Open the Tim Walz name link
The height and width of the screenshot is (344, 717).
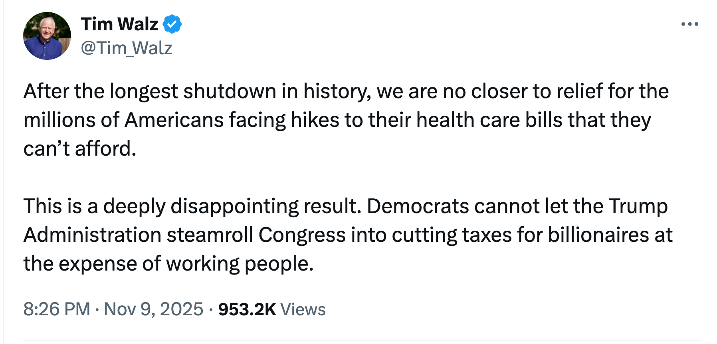point(120,24)
